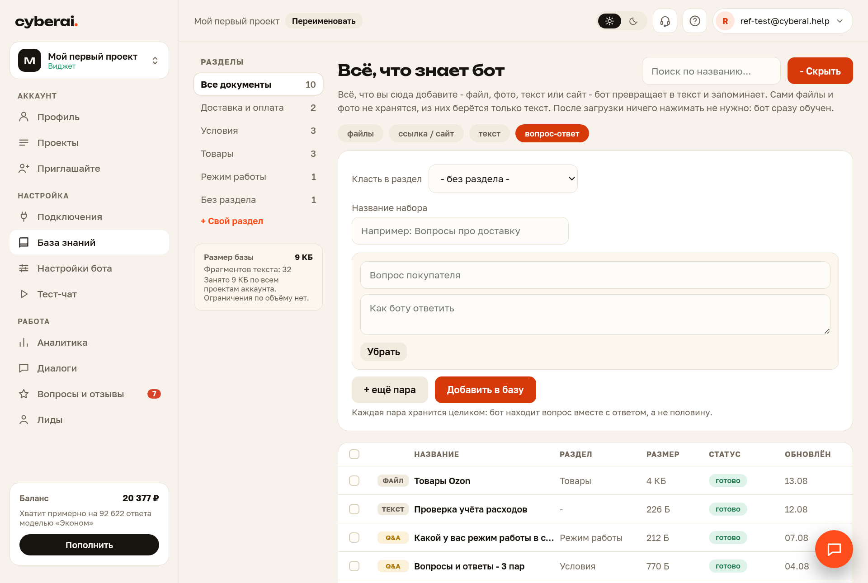Click the Лиды person icon
This screenshot has height=583, width=868.
(x=24, y=420)
